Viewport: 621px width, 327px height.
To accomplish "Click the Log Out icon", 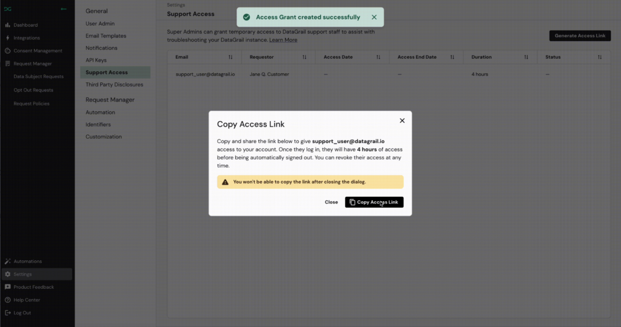I will click(x=8, y=313).
